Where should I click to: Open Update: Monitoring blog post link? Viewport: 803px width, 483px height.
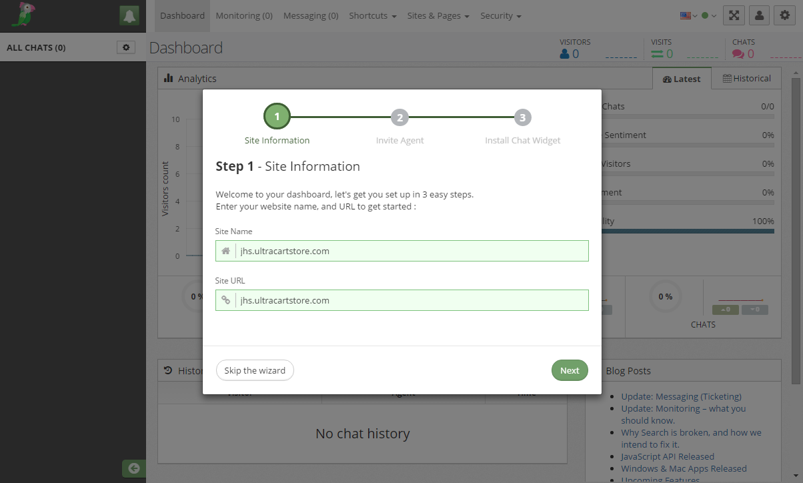[684, 414]
